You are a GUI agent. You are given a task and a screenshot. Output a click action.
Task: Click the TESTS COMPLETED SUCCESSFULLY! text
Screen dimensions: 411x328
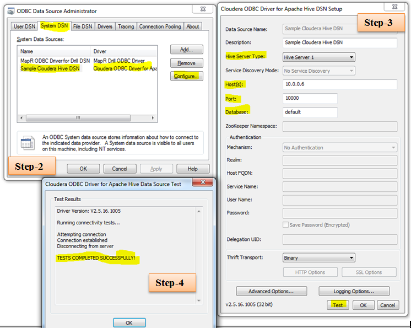pyautogui.click(x=96, y=258)
